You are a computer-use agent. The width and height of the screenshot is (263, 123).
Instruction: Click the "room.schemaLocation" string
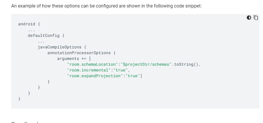92,64
